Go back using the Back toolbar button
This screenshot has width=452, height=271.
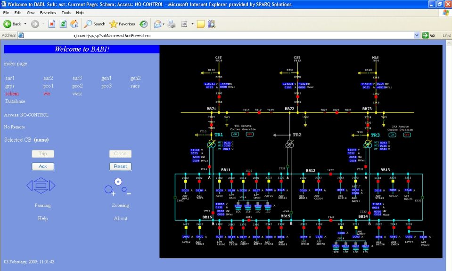(x=12, y=24)
